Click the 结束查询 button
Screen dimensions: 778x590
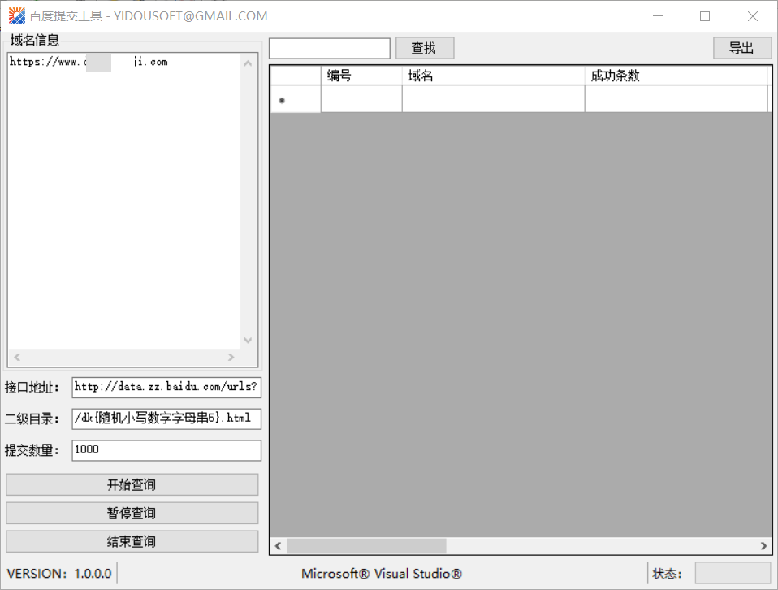click(132, 541)
